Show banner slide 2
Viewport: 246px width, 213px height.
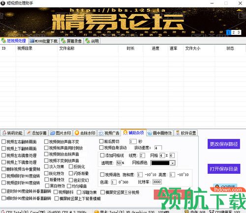pyautogui.click(x=233, y=32)
